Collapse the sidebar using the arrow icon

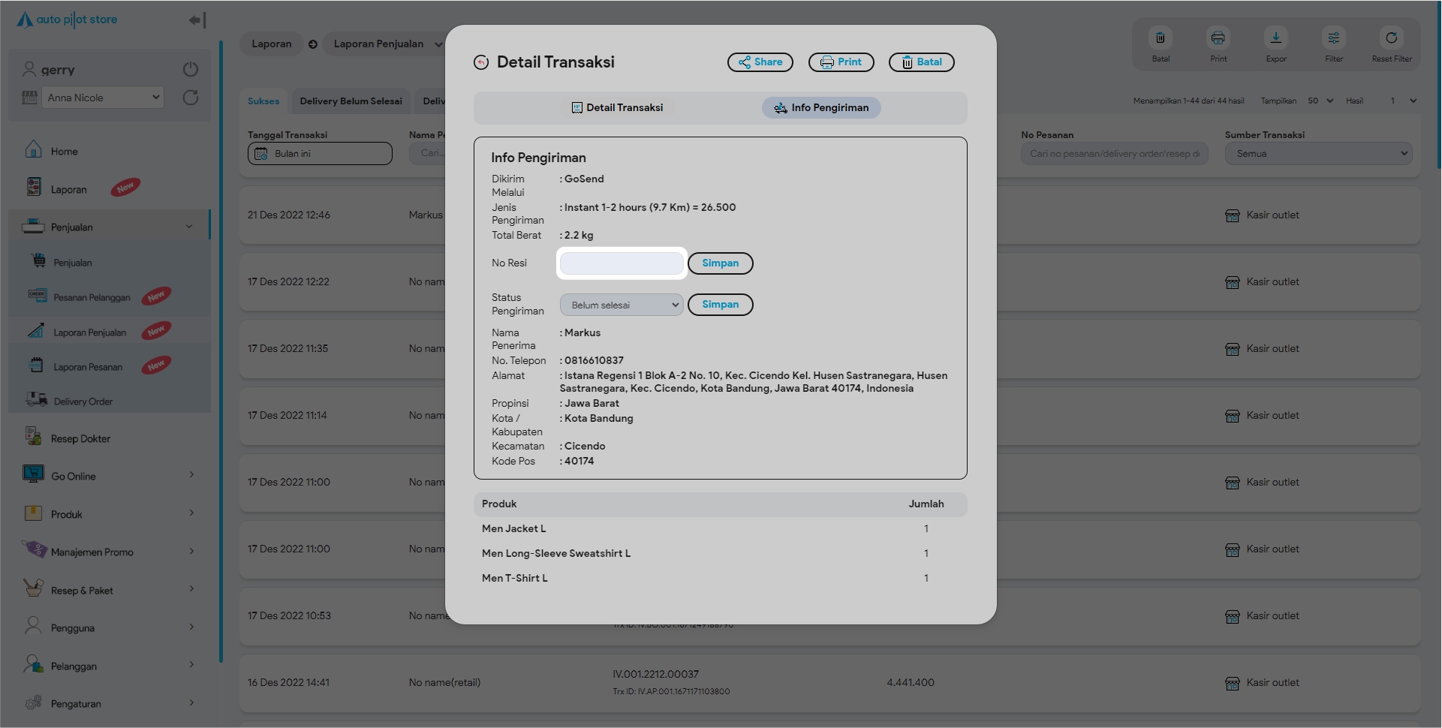[197, 20]
